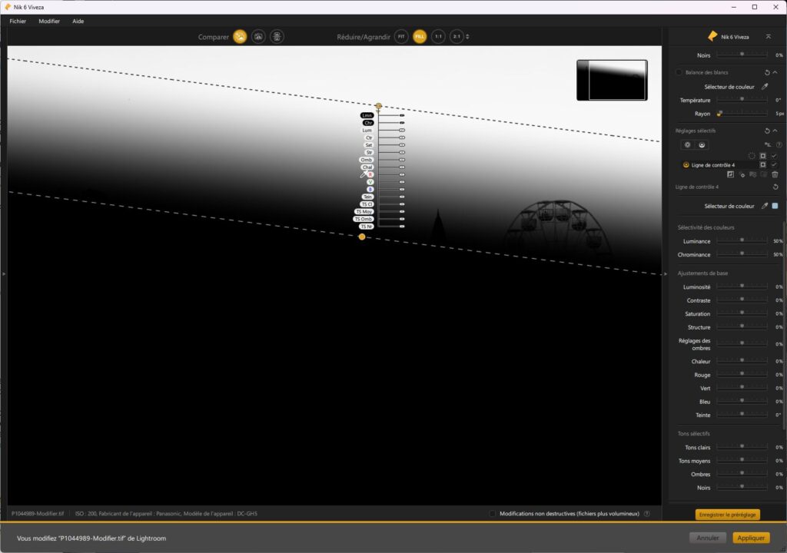Click the Température slider
The width and height of the screenshot is (787, 553).
[x=742, y=100]
